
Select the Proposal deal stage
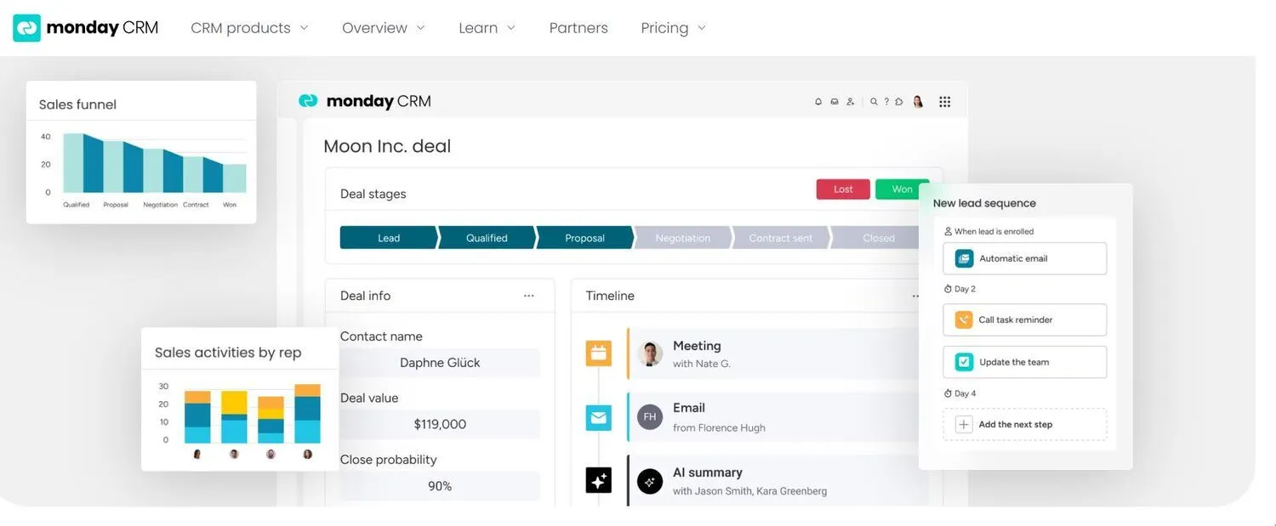point(585,238)
